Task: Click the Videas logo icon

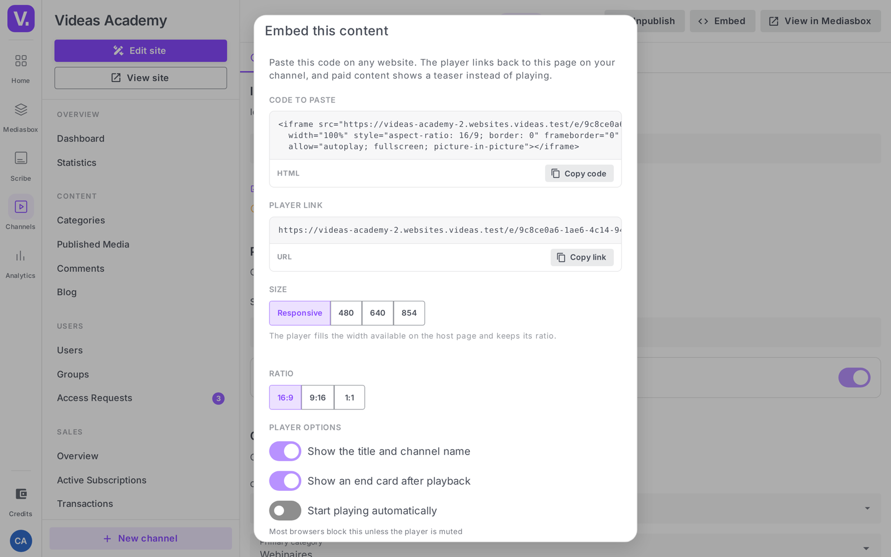Action: pyautogui.click(x=21, y=18)
